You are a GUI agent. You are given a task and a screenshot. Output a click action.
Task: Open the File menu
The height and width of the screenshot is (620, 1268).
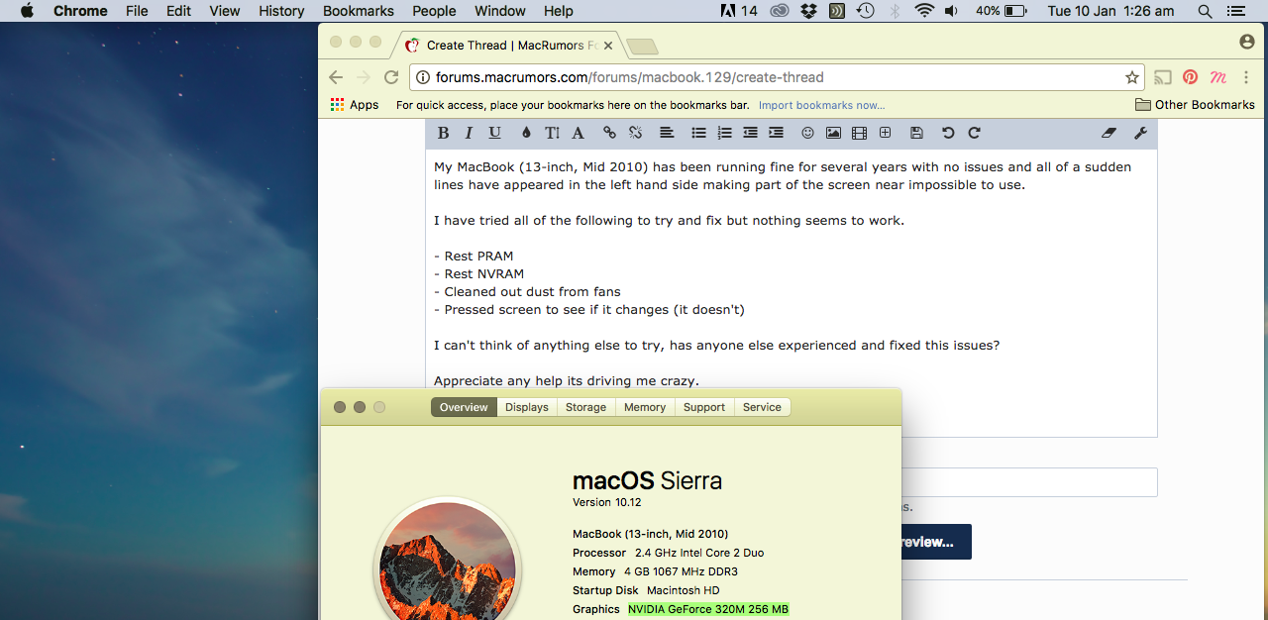(x=137, y=11)
